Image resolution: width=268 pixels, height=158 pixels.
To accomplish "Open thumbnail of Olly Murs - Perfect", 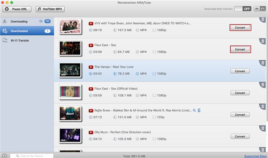I will (70, 135).
